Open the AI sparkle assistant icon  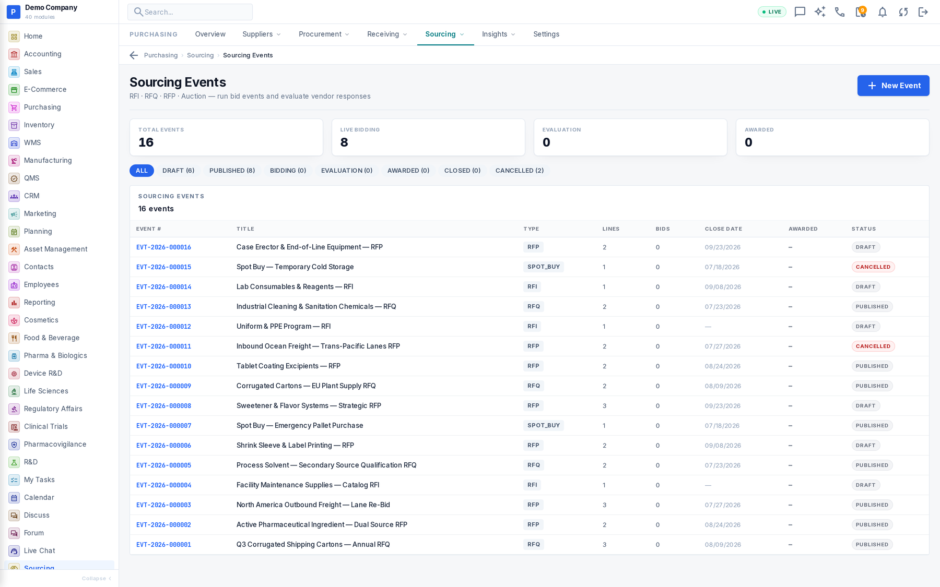point(820,12)
